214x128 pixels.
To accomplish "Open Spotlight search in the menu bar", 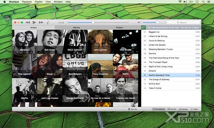I will pyautogui.click(x=203, y=2).
